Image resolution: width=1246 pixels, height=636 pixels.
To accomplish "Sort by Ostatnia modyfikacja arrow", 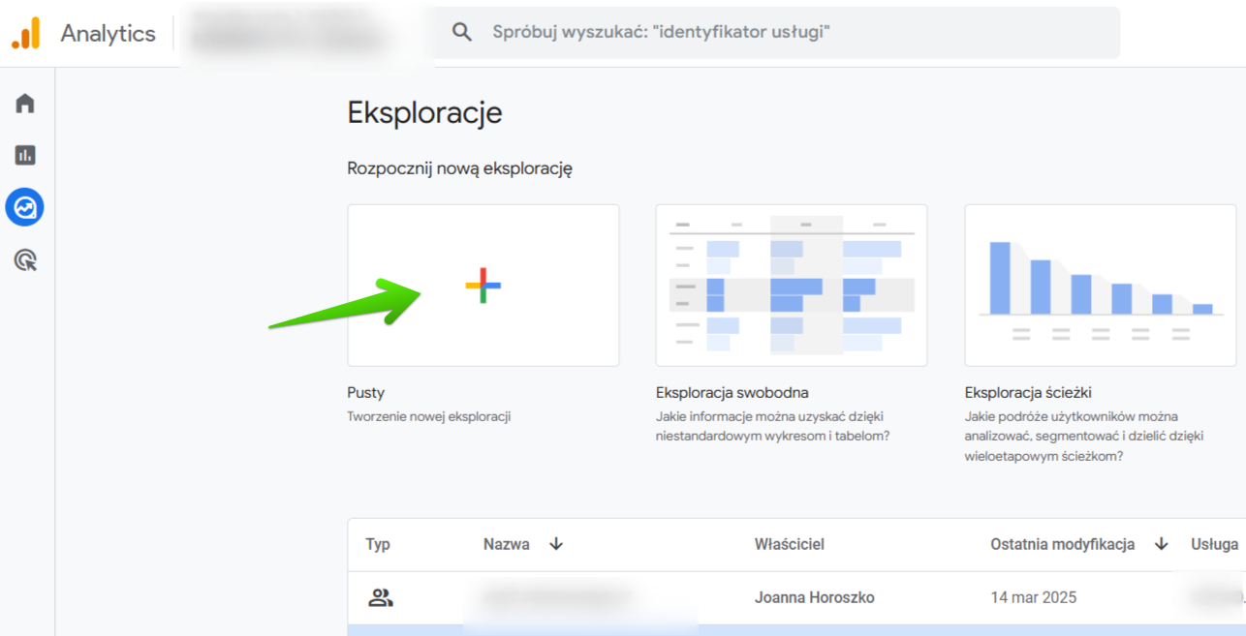I will click(x=1161, y=544).
